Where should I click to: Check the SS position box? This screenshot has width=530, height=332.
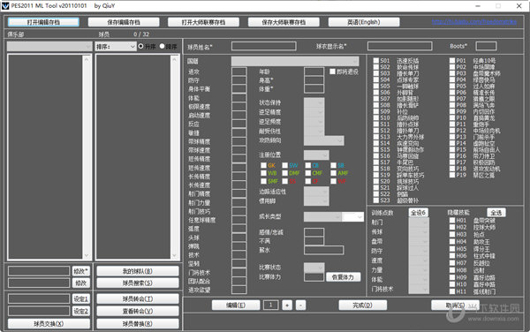click(285, 181)
